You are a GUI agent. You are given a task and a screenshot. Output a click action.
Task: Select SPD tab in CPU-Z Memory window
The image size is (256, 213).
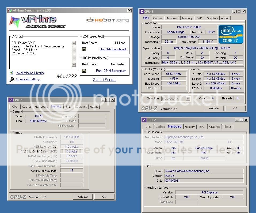(x=68, y=107)
